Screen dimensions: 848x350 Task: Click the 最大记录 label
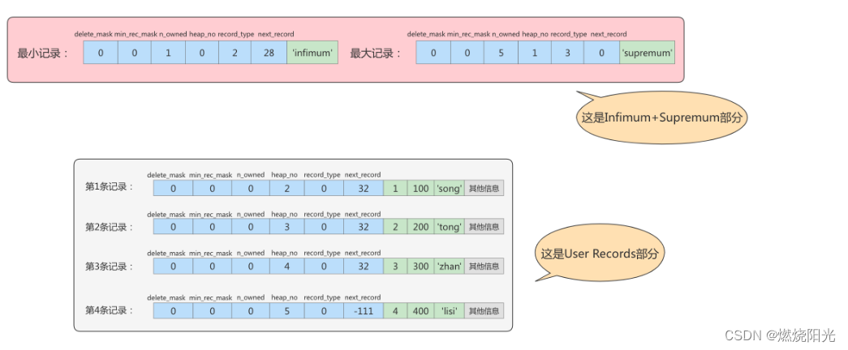pos(376,53)
